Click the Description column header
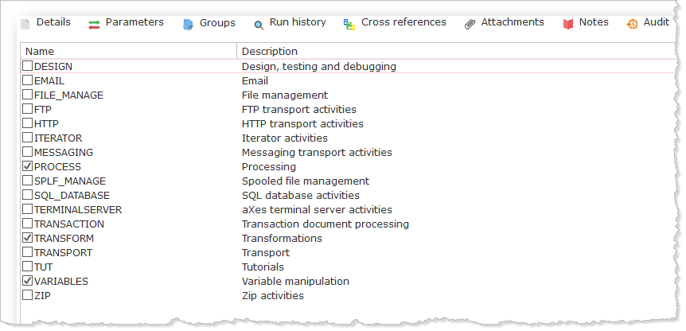This screenshot has width=686, height=331. pyautogui.click(x=457, y=51)
